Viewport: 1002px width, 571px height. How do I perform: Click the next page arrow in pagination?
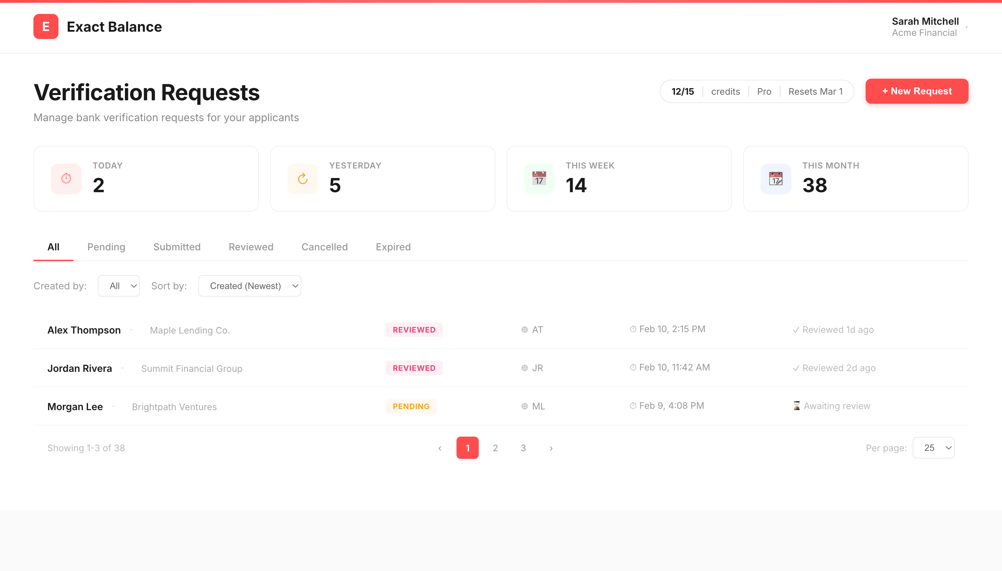(551, 447)
